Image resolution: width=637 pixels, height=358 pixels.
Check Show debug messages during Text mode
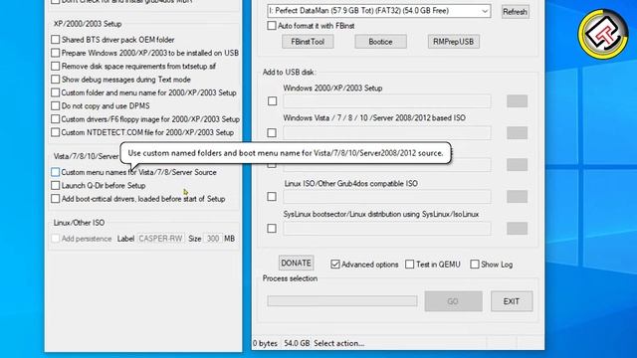(x=56, y=80)
